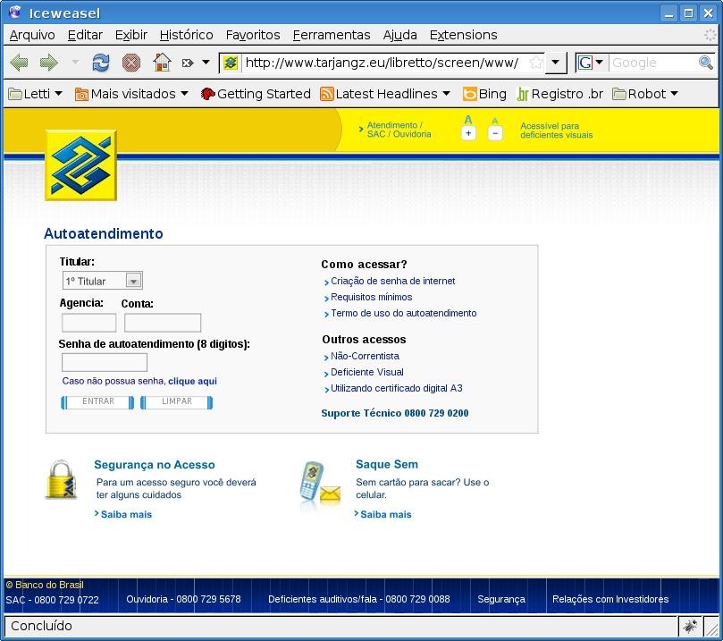Click the Suporte Técnico 0800 729 0200 text
The width and height of the screenshot is (723, 641).
tap(395, 413)
